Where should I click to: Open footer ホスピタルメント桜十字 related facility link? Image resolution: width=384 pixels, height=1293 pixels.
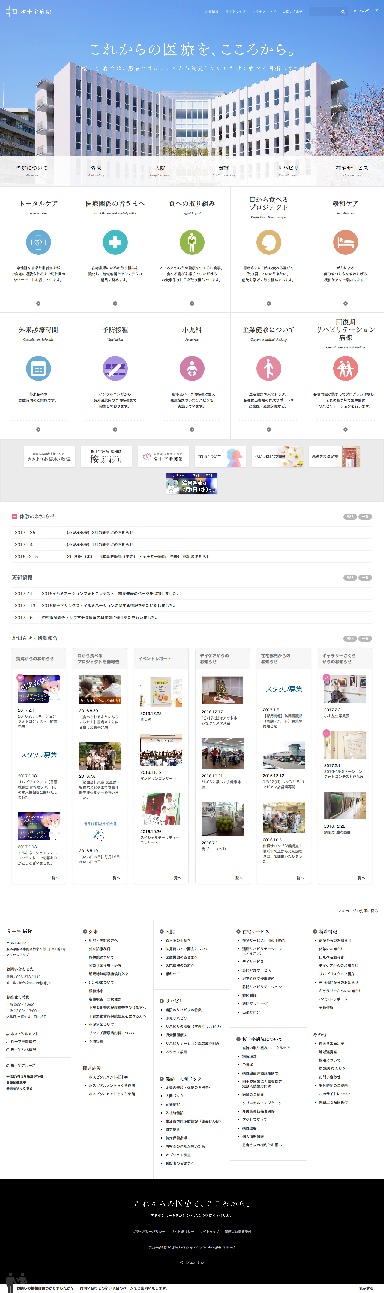108,1077
